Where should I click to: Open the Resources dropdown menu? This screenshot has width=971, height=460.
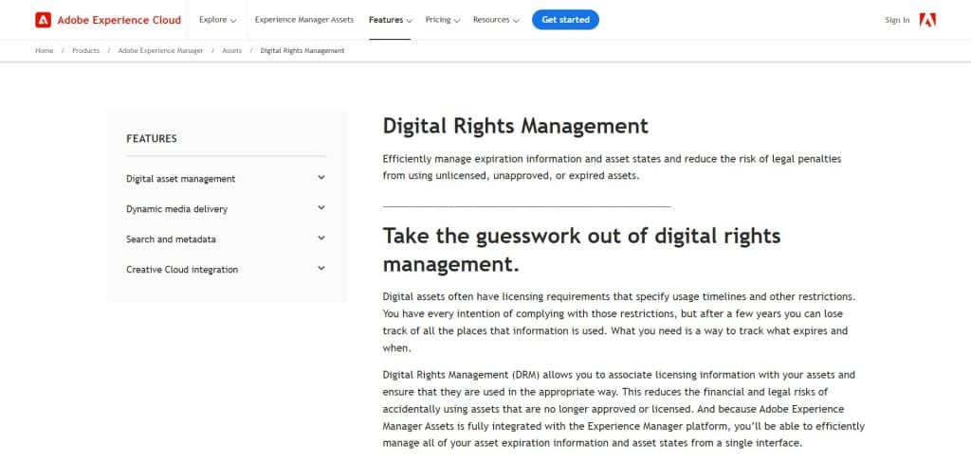(x=495, y=20)
